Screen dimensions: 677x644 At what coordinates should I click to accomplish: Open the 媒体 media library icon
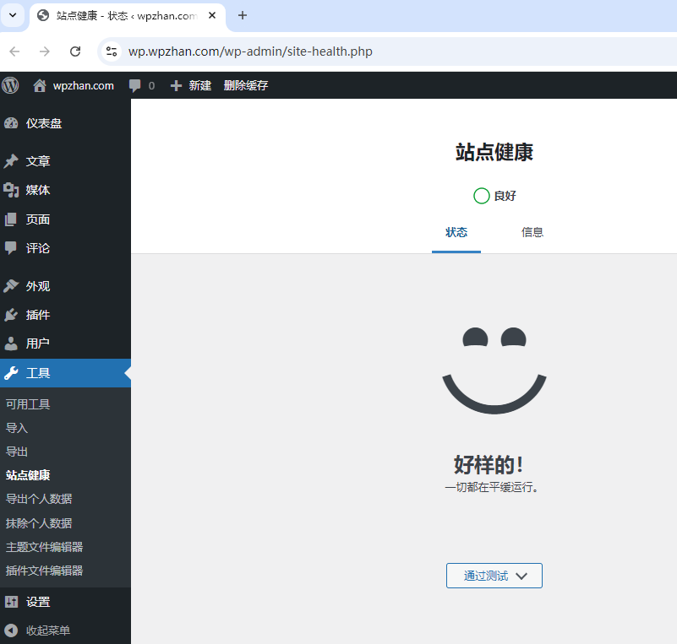[x=11, y=190]
